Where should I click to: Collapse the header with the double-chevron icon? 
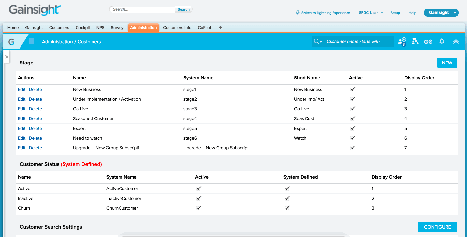(x=456, y=41)
